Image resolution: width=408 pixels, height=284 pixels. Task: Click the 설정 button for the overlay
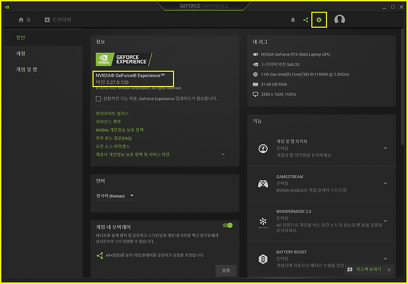[x=226, y=270]
